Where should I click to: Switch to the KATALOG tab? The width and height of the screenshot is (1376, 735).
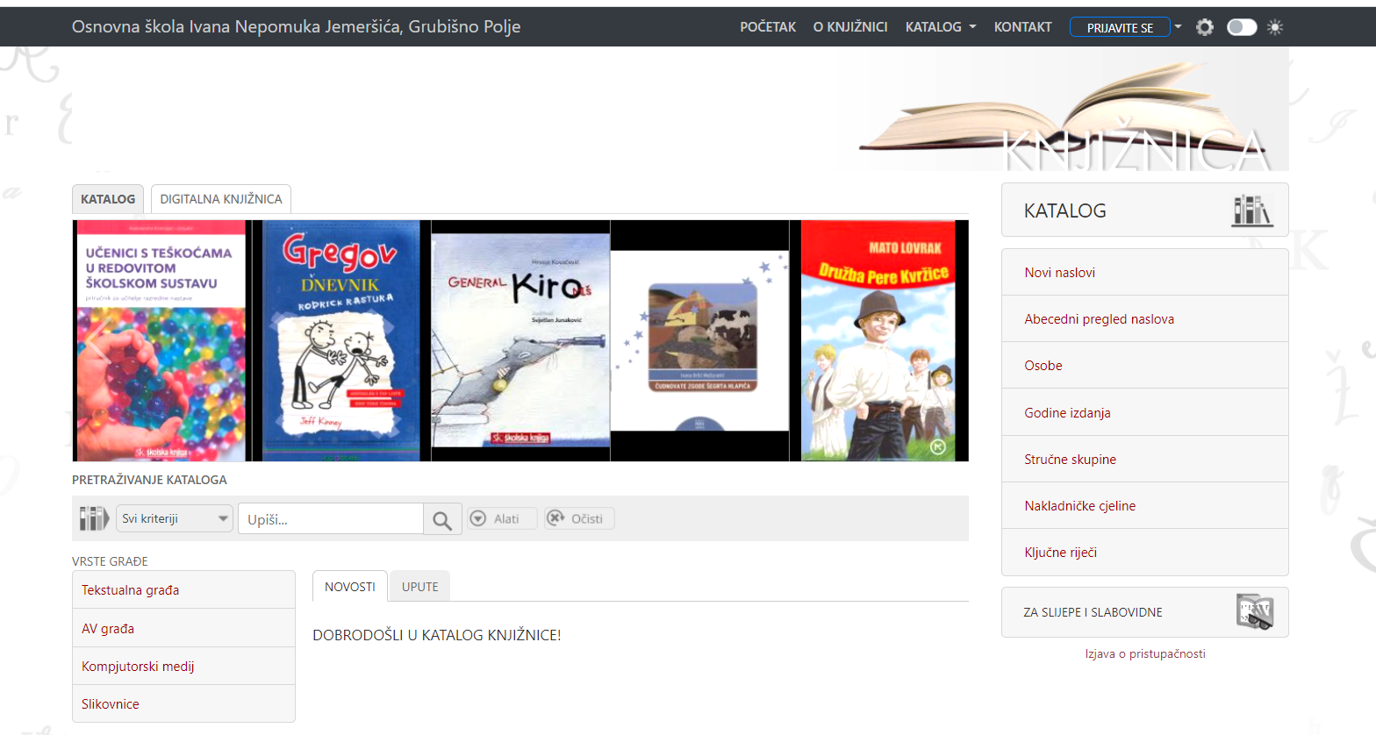tap(108, 199)
